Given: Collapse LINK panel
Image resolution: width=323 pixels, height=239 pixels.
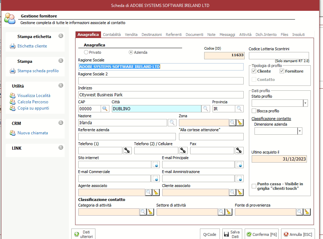Looking at the screenshot, I should 61,148.
